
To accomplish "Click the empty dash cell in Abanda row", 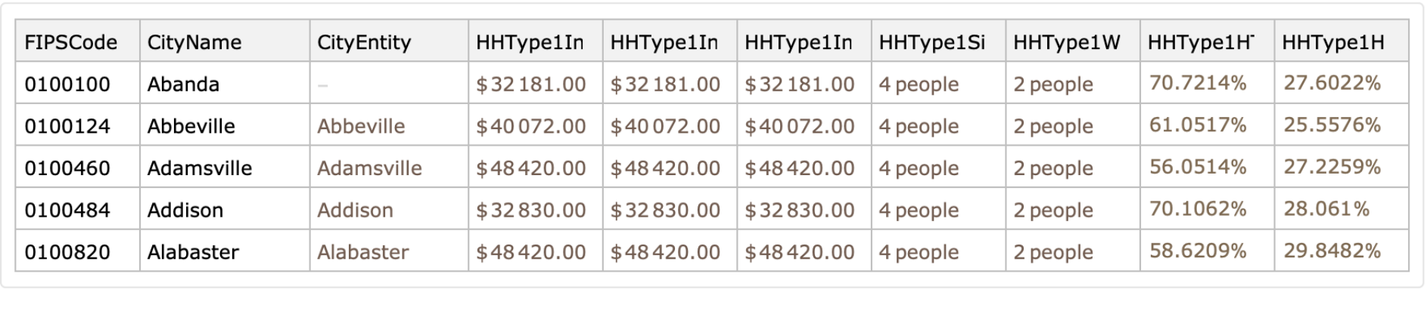I will click(323, 85).
